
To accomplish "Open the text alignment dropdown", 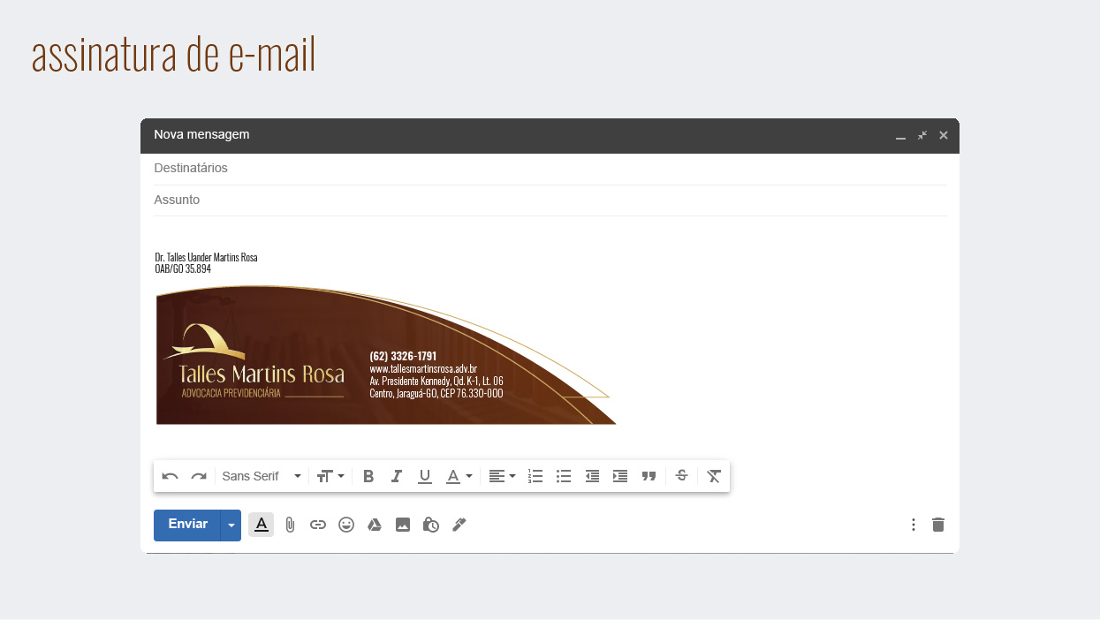I will [x=502, y=476].
